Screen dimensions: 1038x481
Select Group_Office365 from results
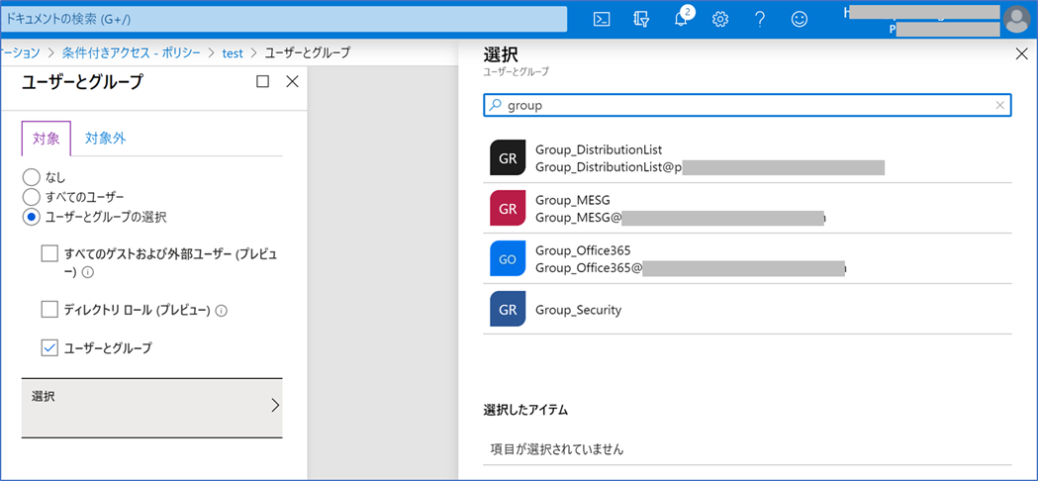pyautogui.click(x=747, y=258)
